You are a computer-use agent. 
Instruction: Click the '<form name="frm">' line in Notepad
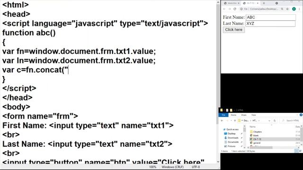point(40,116)
